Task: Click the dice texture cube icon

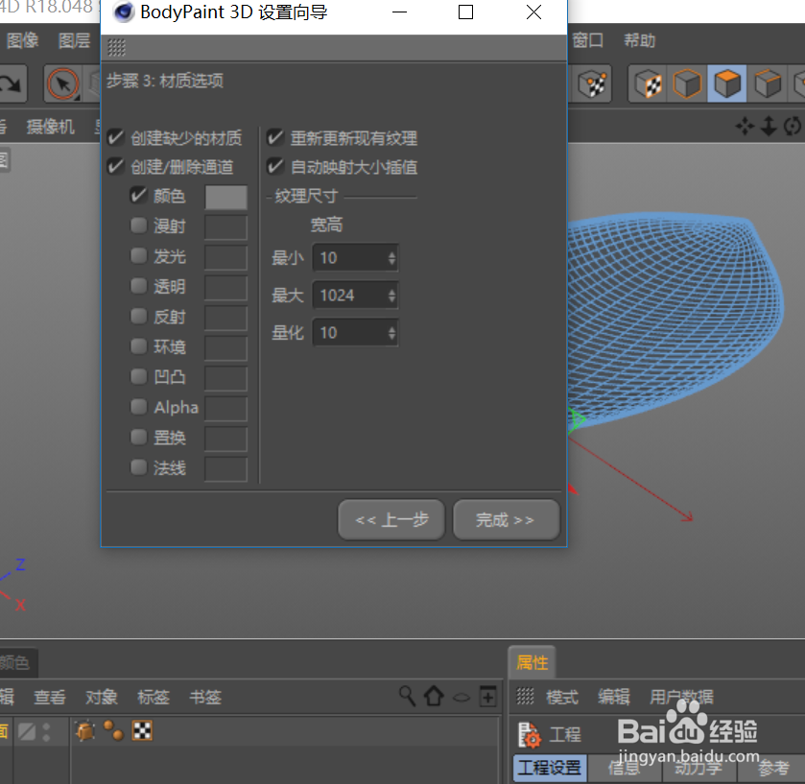Action: [592, 83]
